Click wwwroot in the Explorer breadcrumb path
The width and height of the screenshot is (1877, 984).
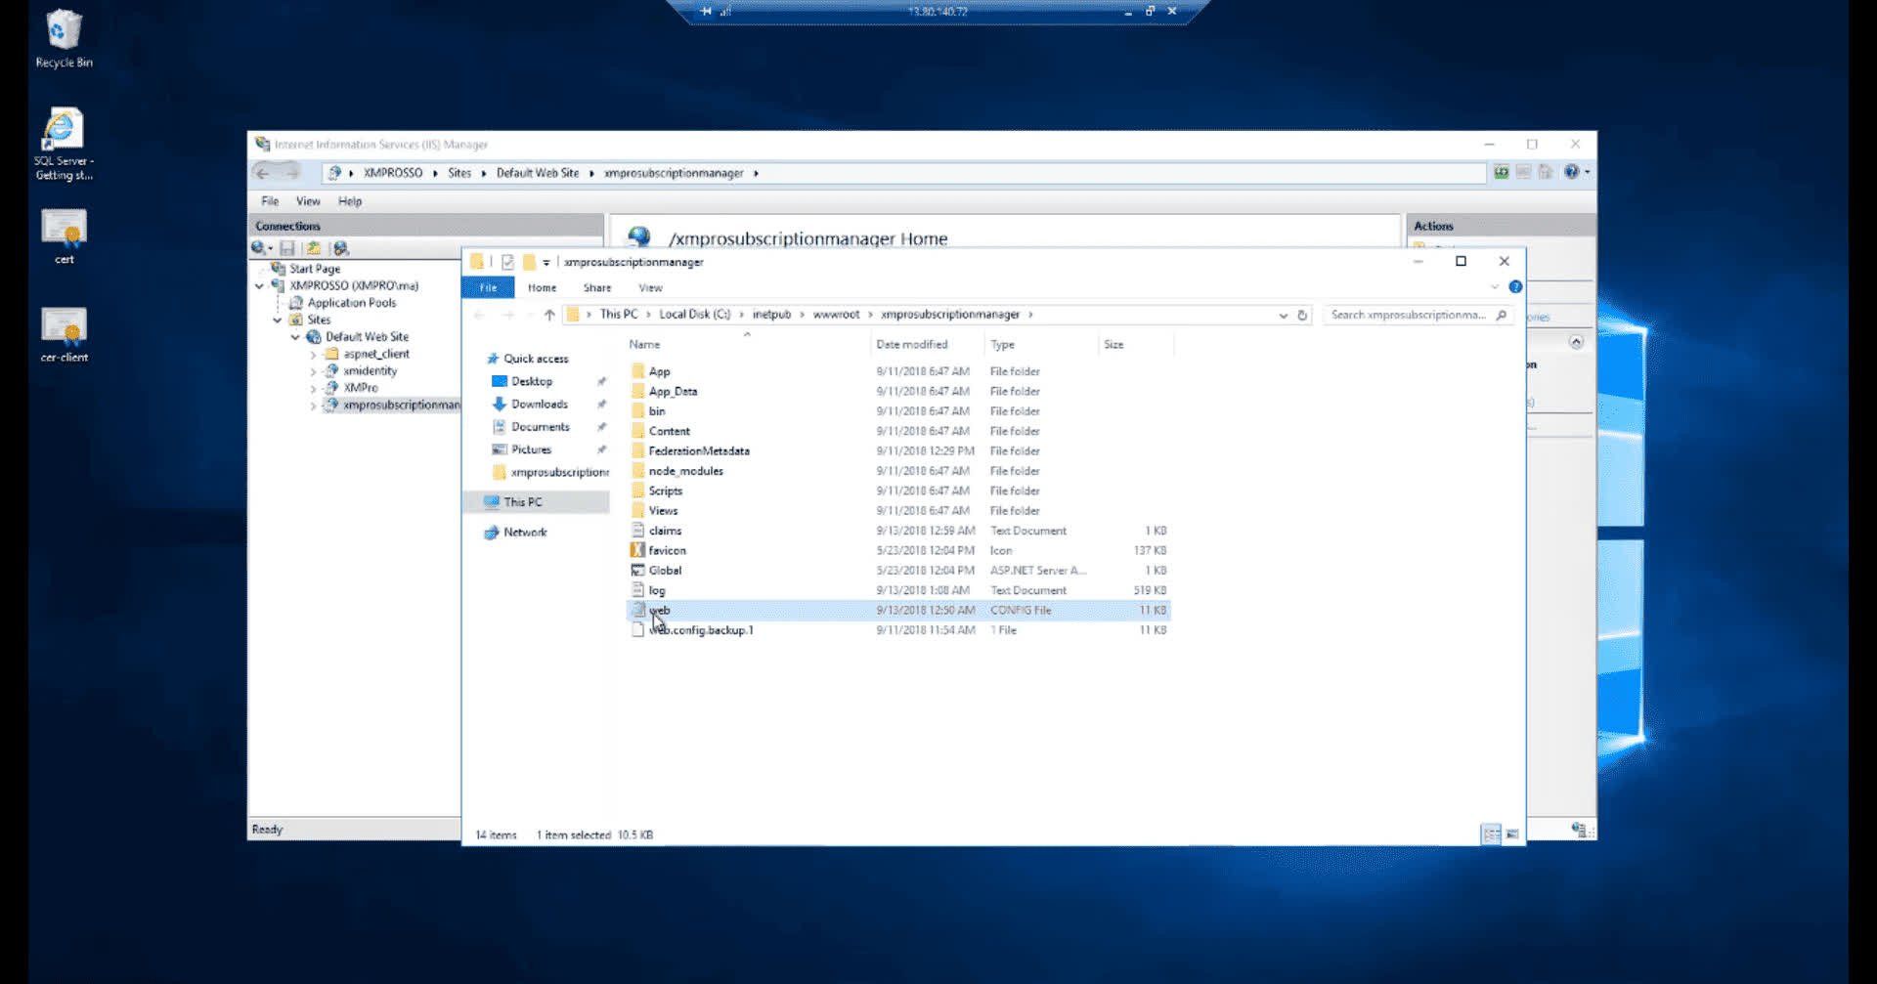(836, 315)
